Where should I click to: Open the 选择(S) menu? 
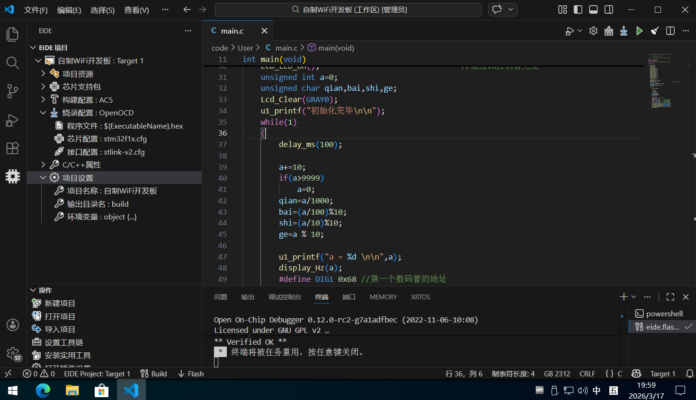coord(102,10)
